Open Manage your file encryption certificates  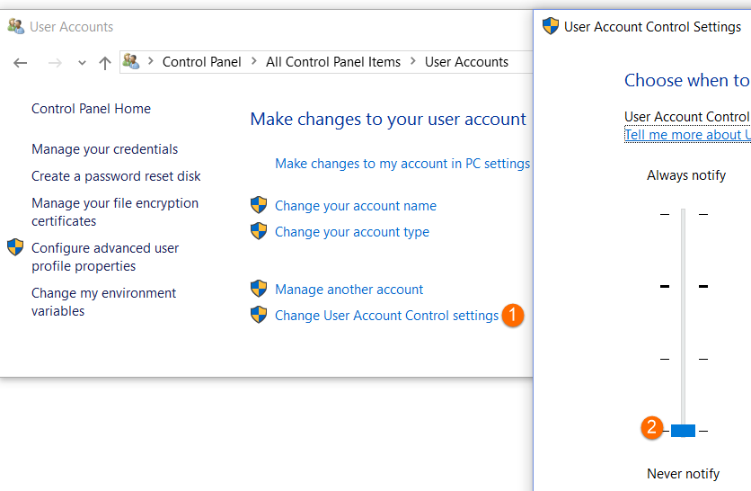click(115, 212)
